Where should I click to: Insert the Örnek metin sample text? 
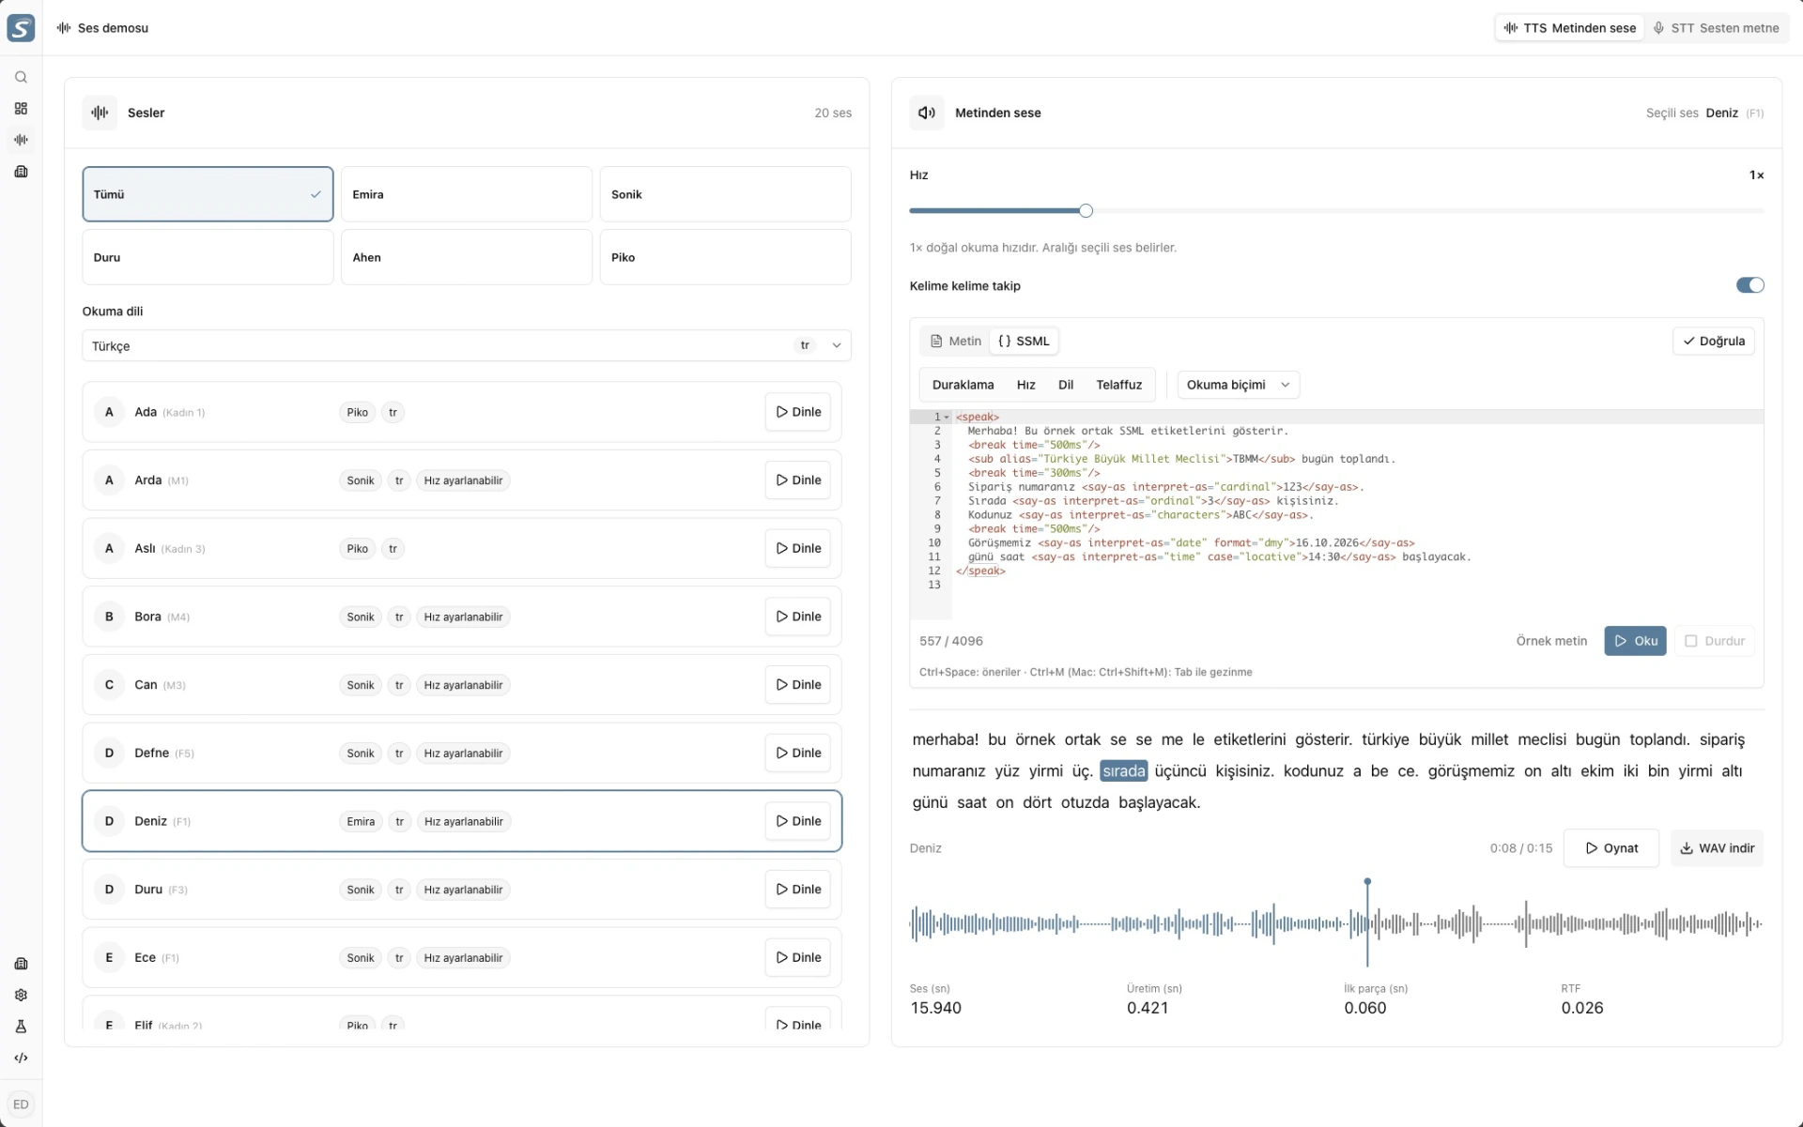[1551, 641]
